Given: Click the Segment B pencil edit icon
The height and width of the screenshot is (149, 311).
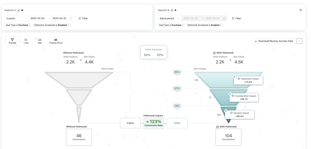Looking at the screenshot, I should pos(172,10).
